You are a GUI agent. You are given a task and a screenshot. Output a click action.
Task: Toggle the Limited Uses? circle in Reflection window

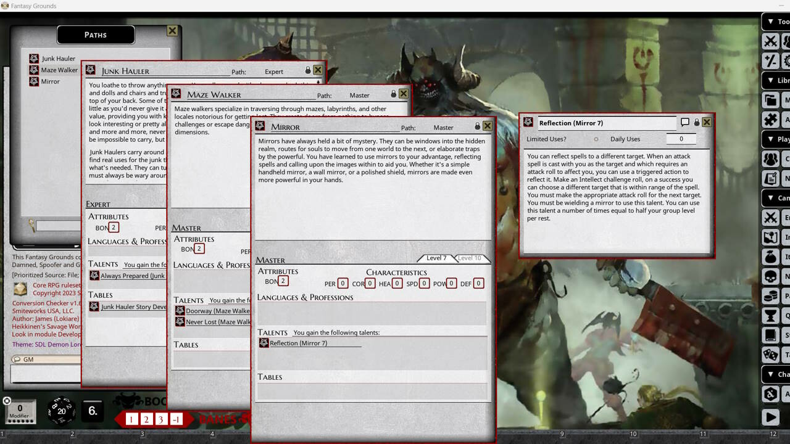click(x=596, y=139)
